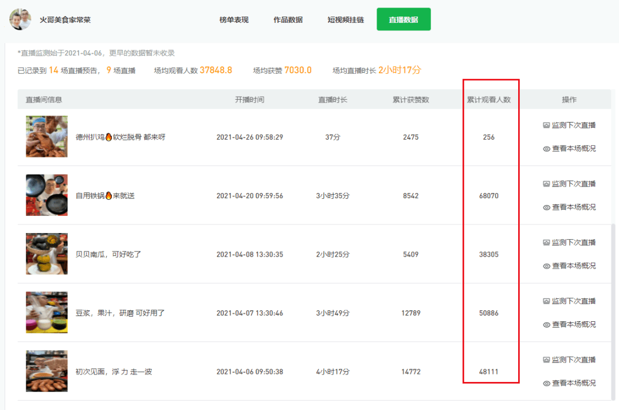Screen dimensions: 619x410
Task: Click the monitor icon in the 自用铁锅 row
Action: 546,184
